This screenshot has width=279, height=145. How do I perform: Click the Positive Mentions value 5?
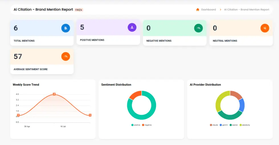point(82,27)
